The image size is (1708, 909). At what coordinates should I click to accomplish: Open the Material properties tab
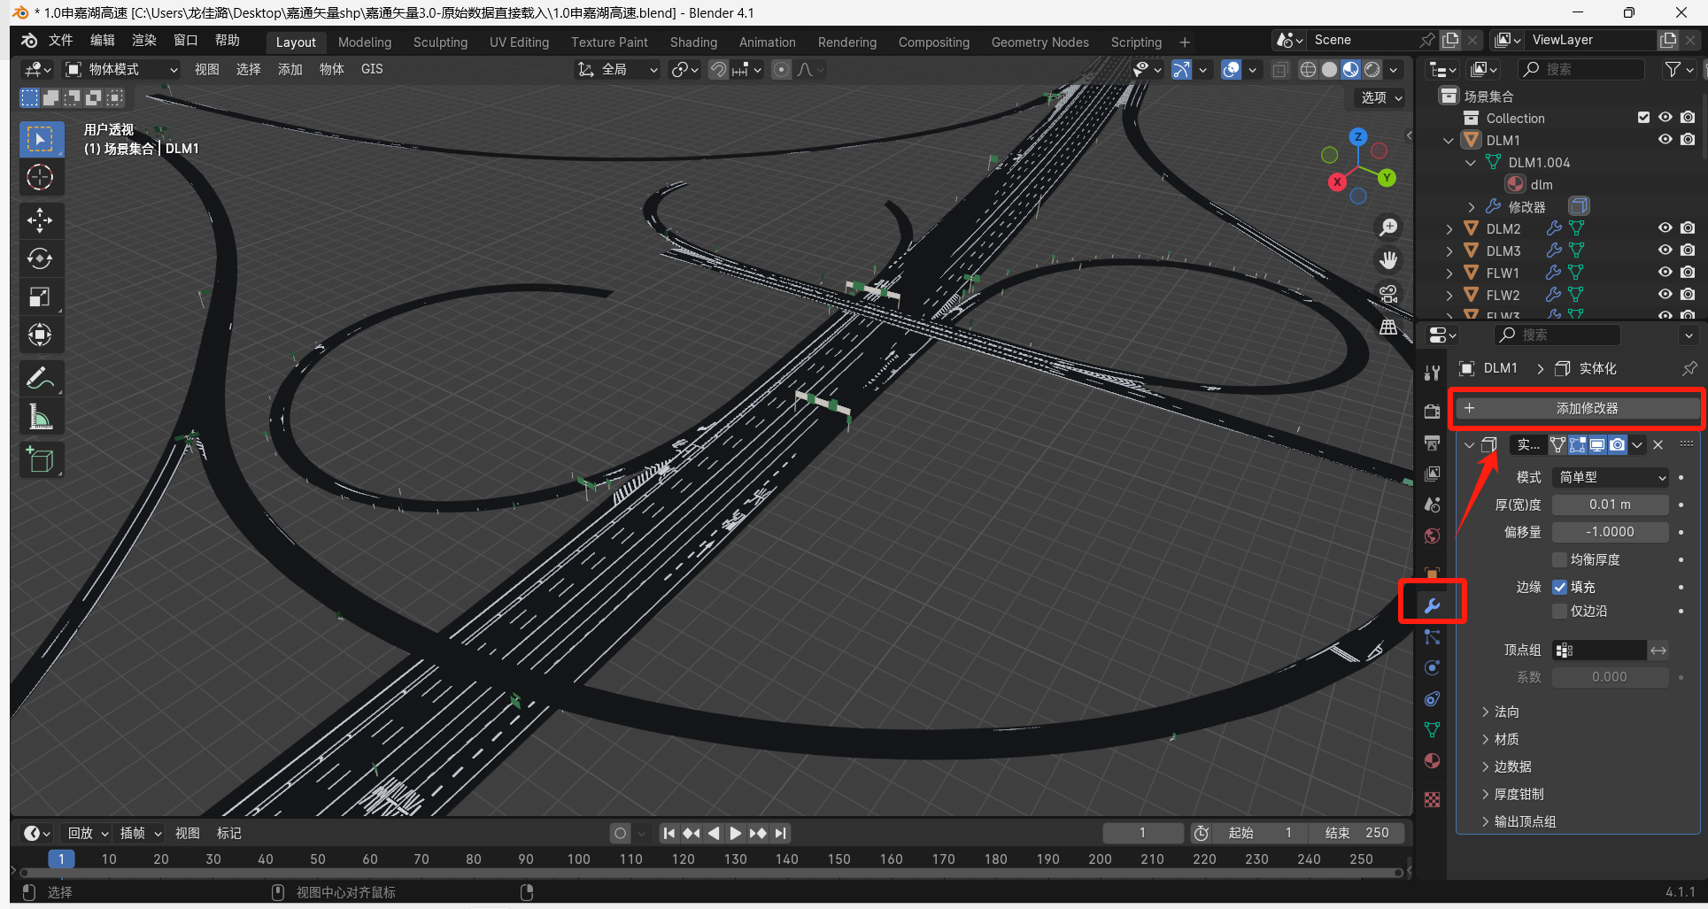(1432, 760)
